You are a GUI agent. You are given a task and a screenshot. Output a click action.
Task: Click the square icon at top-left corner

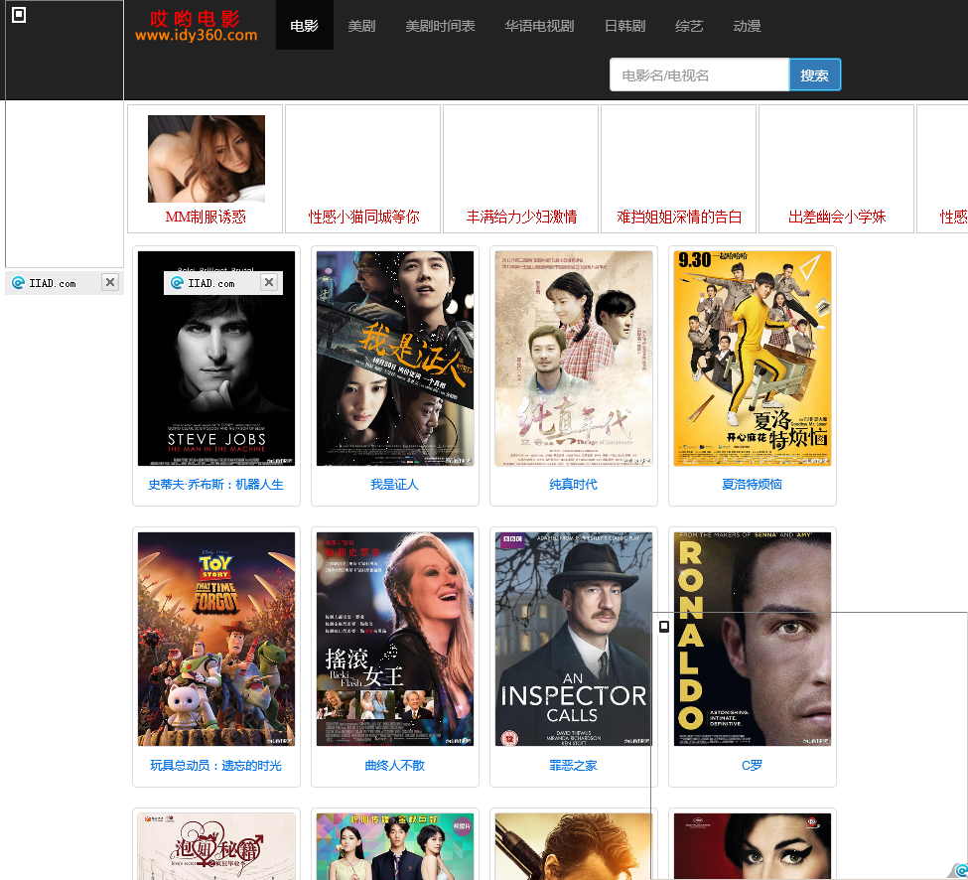point(19,15)
